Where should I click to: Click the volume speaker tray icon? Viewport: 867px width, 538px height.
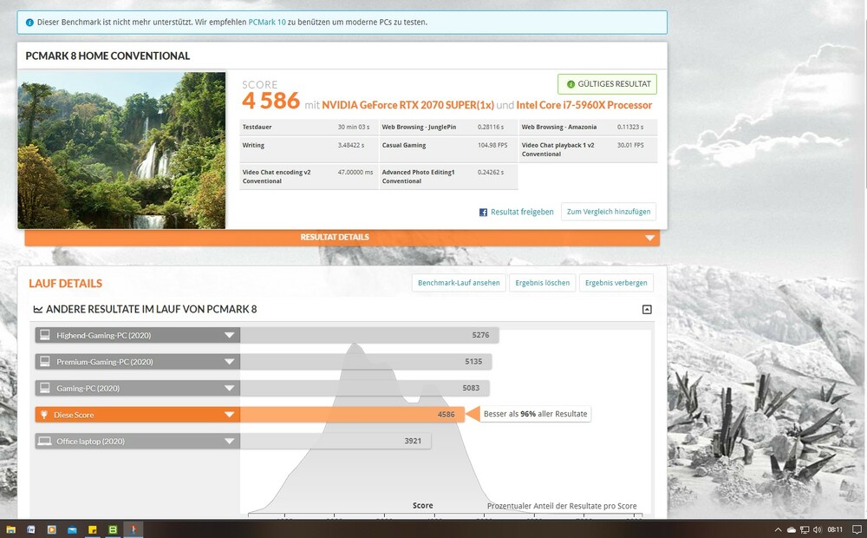pos(818,529)
